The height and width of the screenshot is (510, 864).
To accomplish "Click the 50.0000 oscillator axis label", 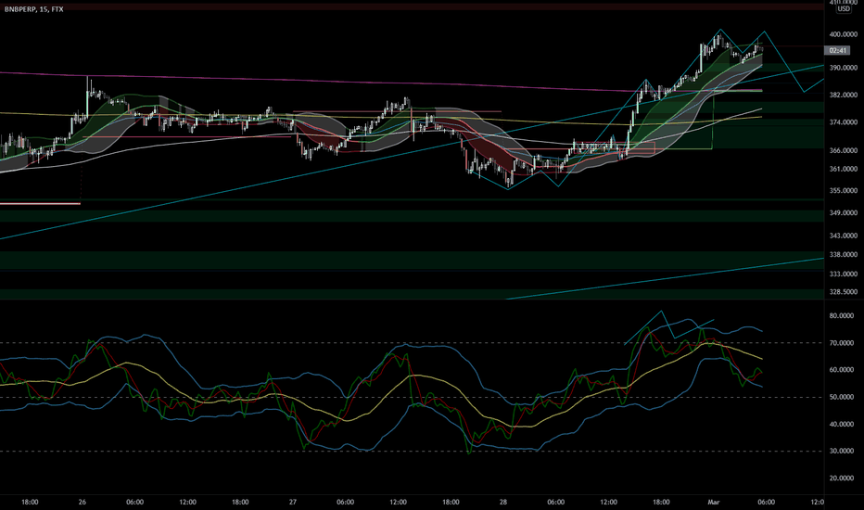I will (842, 397).
